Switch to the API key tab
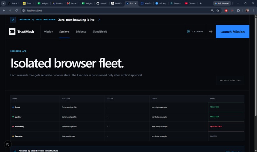This screenshot has height=152, width=257. [161, 3]
